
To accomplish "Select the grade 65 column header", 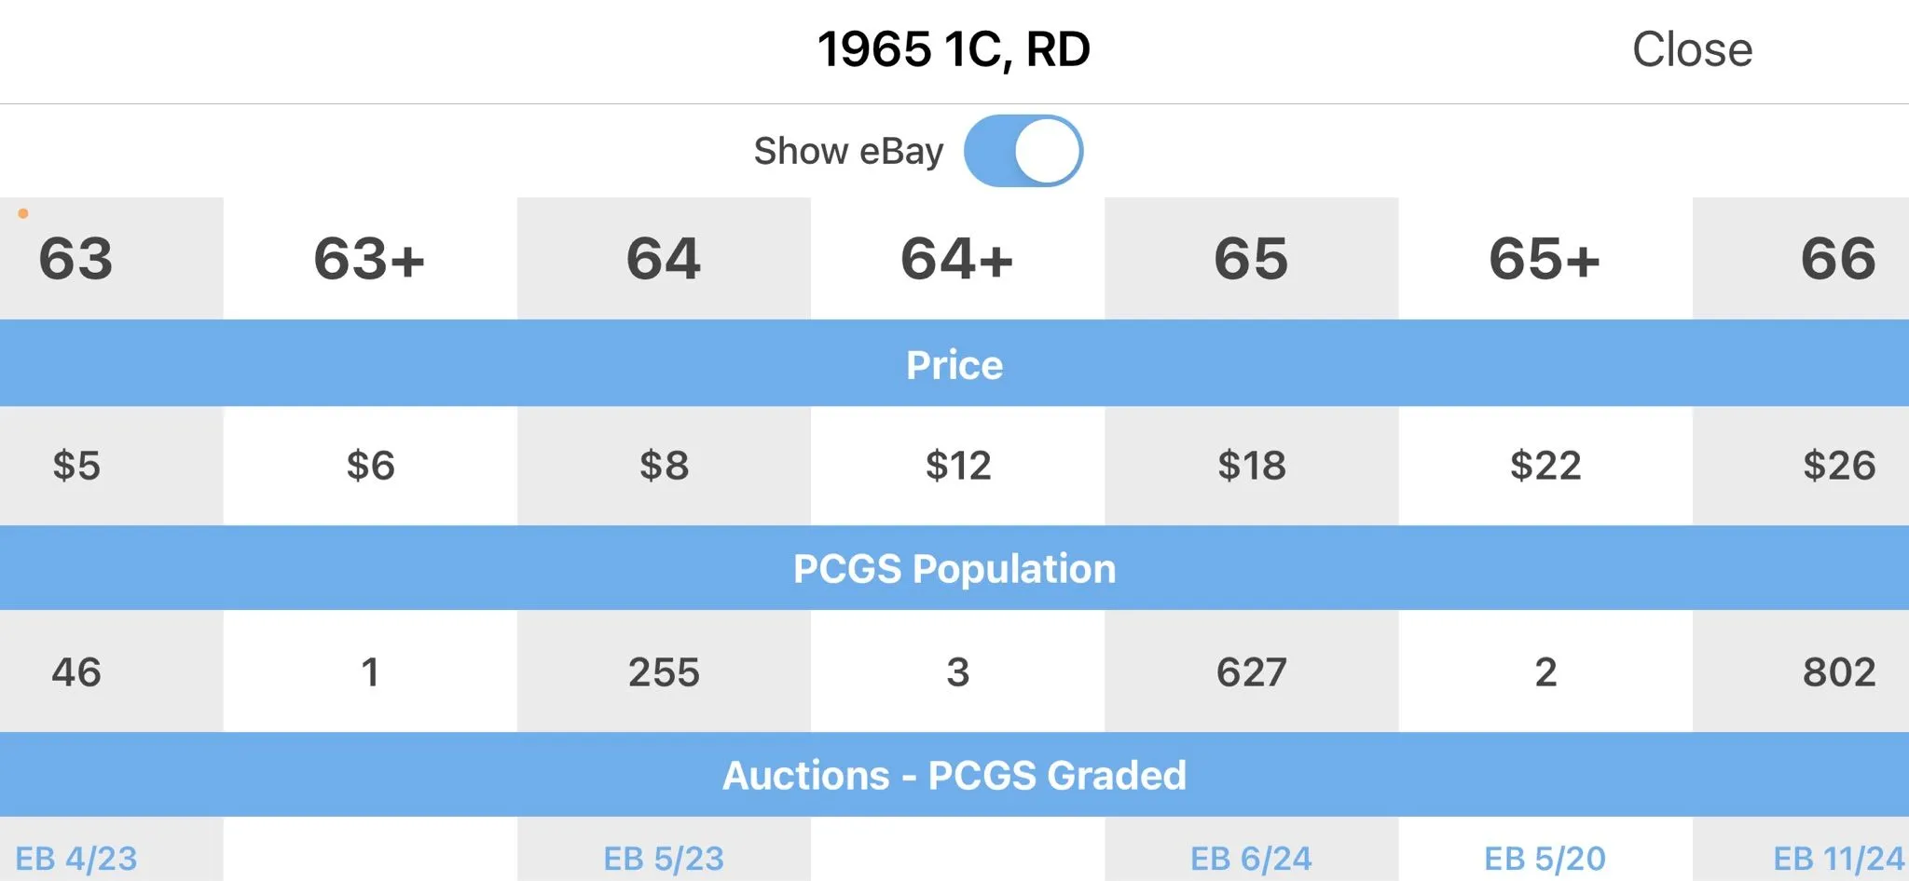I will pos(1251,258).
